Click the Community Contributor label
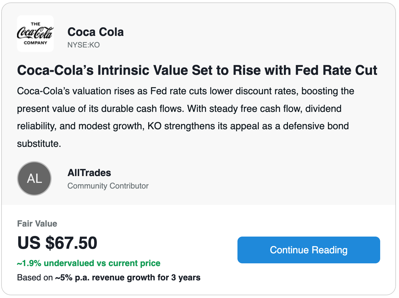399x298 pixels. coord(108,186)
